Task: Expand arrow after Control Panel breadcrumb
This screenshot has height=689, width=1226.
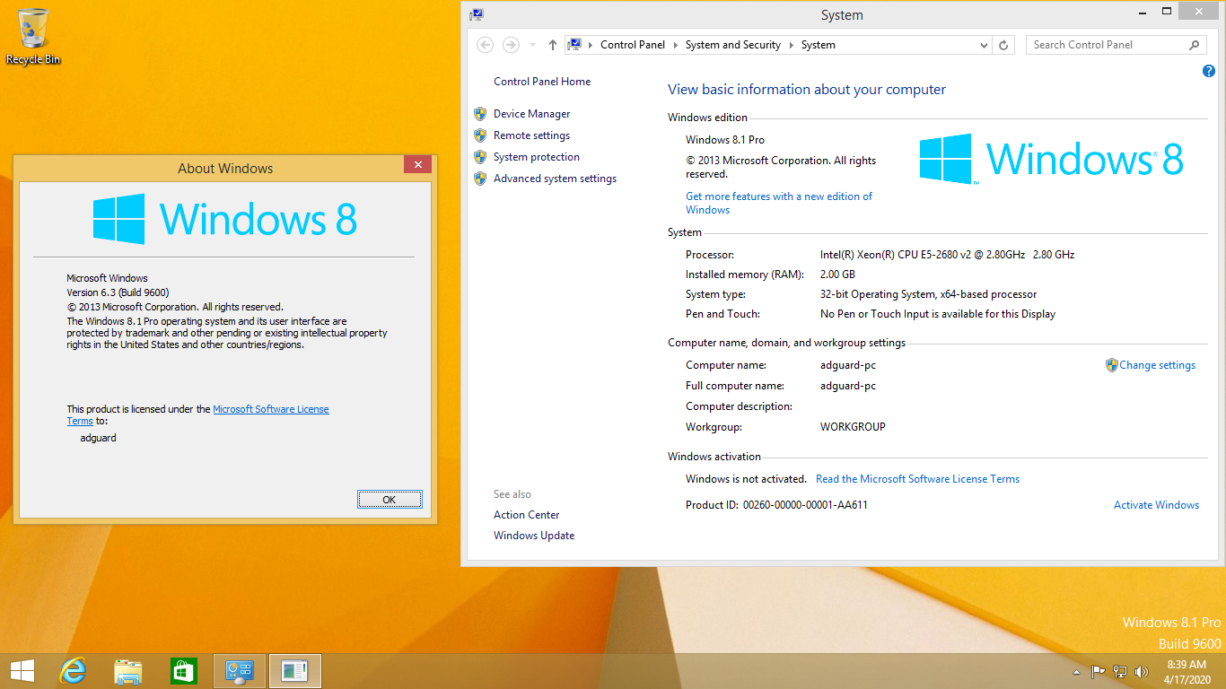Action: coord(675,45)
